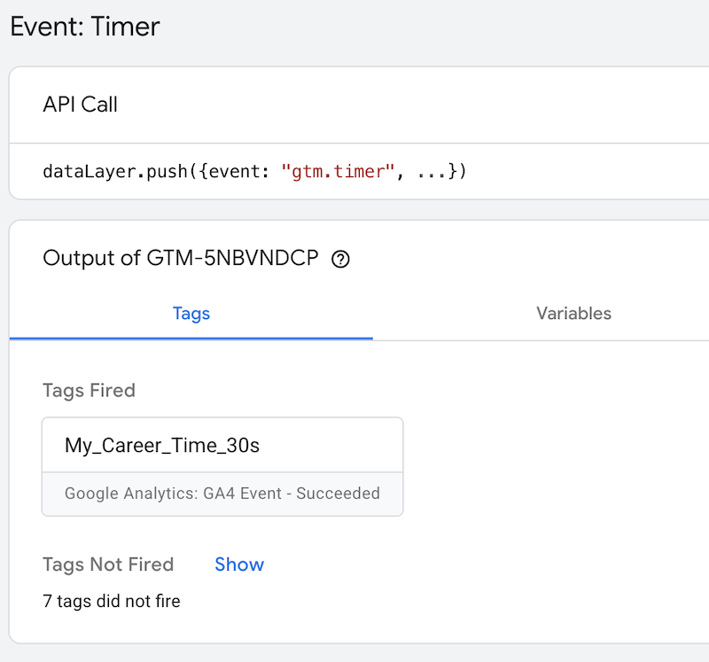Switch to the Variables tab

573,313
